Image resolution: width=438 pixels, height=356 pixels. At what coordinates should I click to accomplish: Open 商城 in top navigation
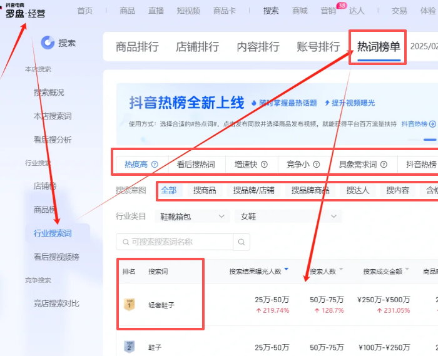coord(300,11)
